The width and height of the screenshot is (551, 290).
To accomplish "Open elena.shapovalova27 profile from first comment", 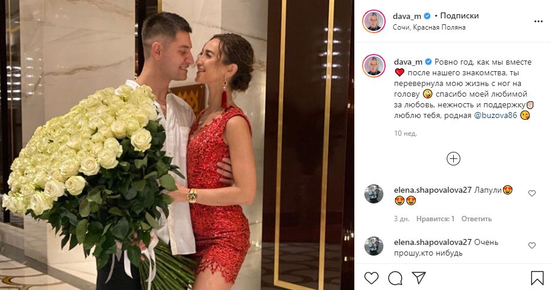I will (433, 190).
